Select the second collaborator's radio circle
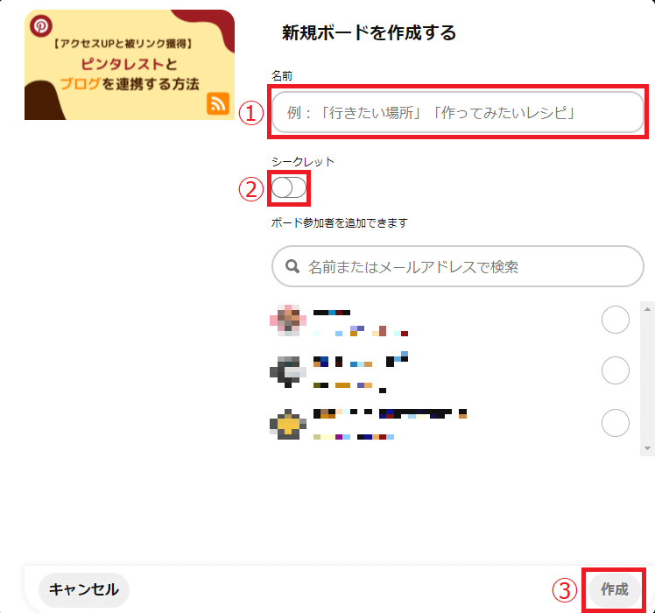655x613 pixels. pyautogui.click(x=616, y=370)
